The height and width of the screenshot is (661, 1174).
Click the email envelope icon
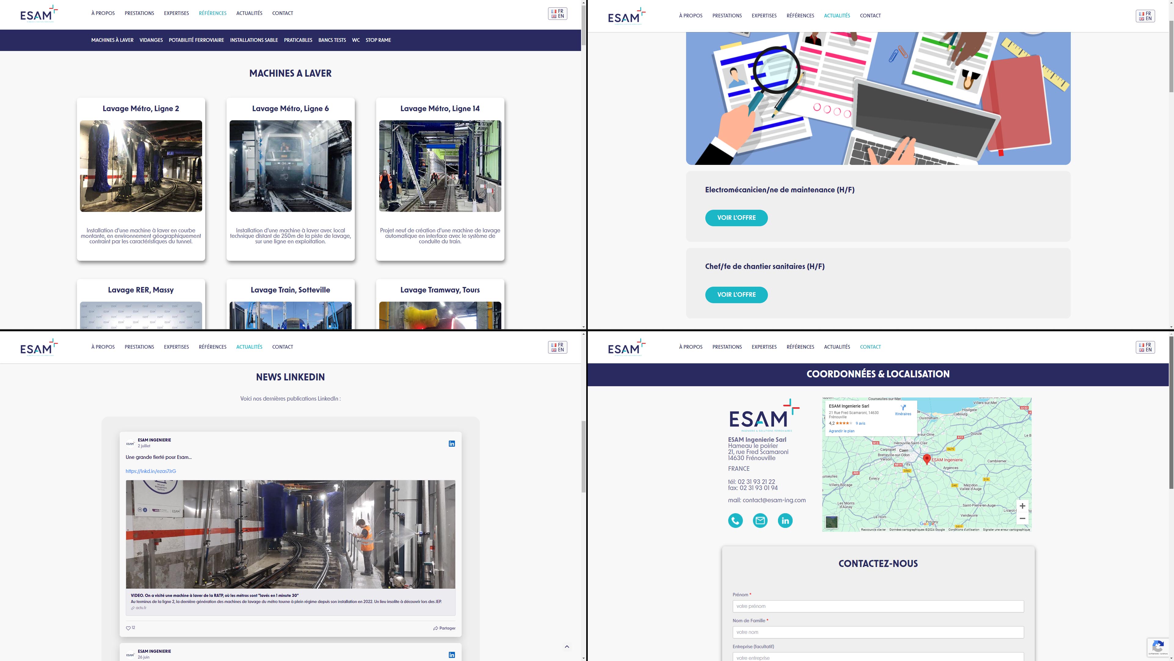760,520
